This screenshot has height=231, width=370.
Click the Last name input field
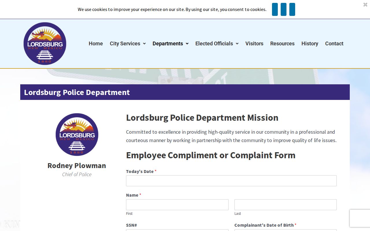(286, 205)
